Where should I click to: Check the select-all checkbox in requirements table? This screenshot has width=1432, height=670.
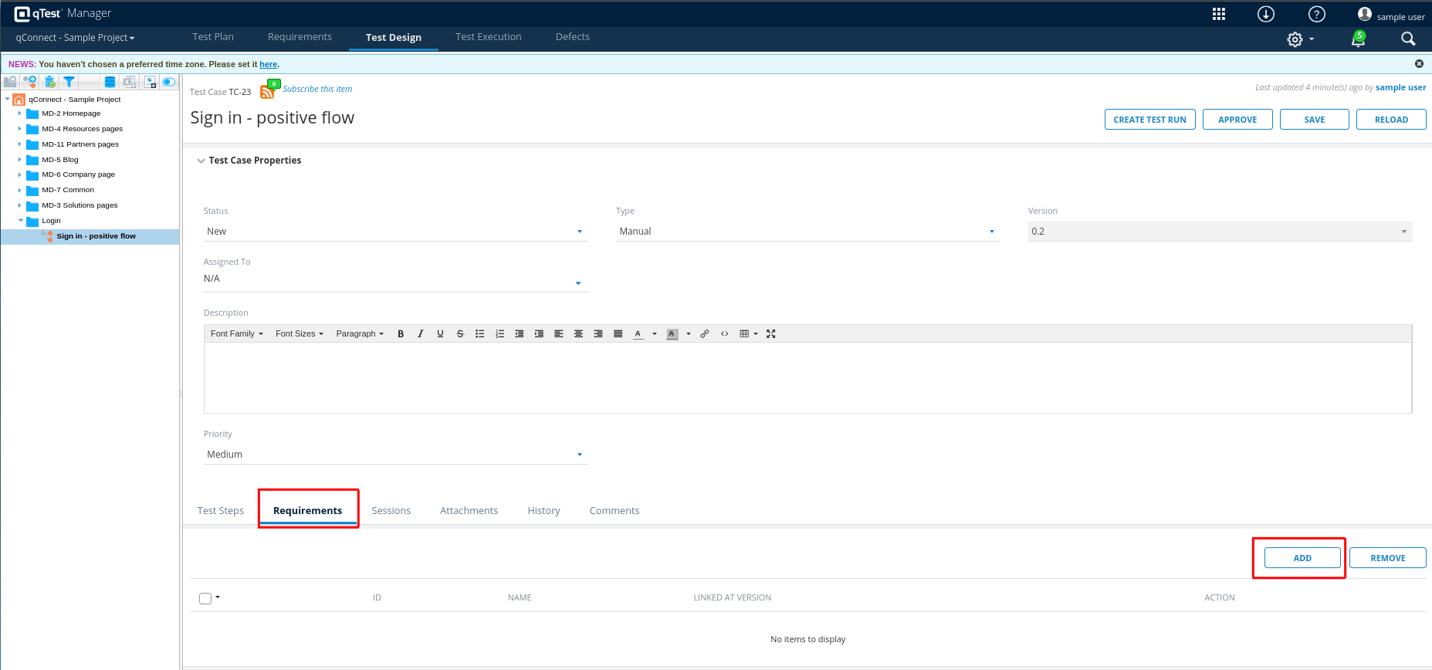coord(205,598)
